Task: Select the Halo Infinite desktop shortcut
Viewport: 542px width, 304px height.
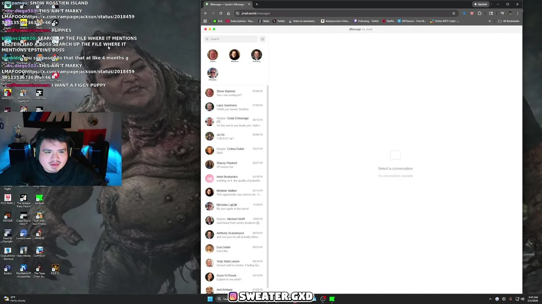Action: click(x=23, y=252)
